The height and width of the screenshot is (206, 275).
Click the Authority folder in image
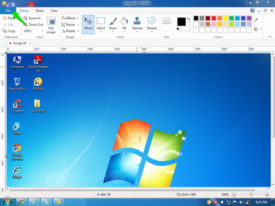click(x=38, y=106)
